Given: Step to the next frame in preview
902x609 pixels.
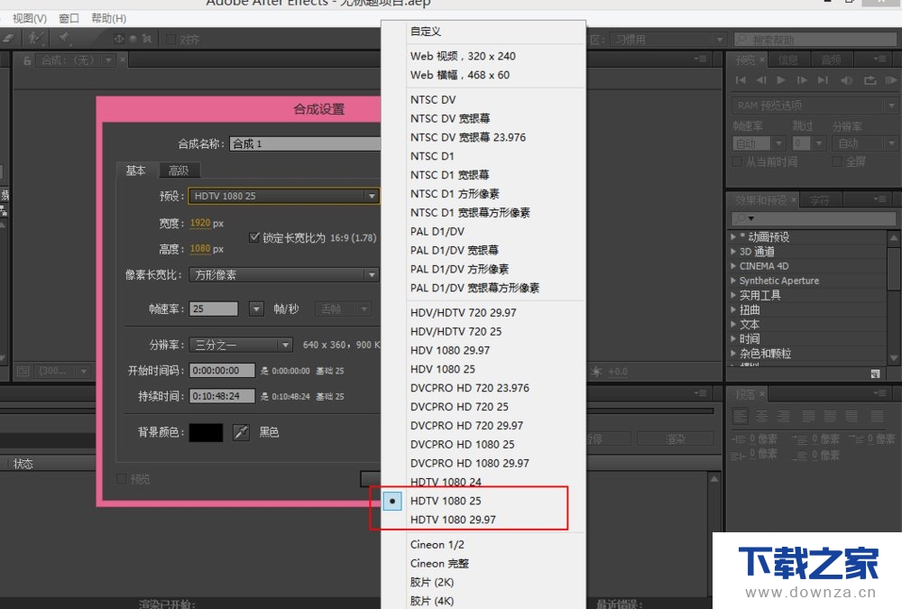Looking at the screenshot, I should coord(801,80).
